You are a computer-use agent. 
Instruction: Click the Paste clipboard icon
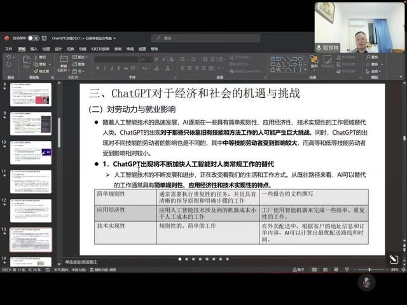[27, 60]
